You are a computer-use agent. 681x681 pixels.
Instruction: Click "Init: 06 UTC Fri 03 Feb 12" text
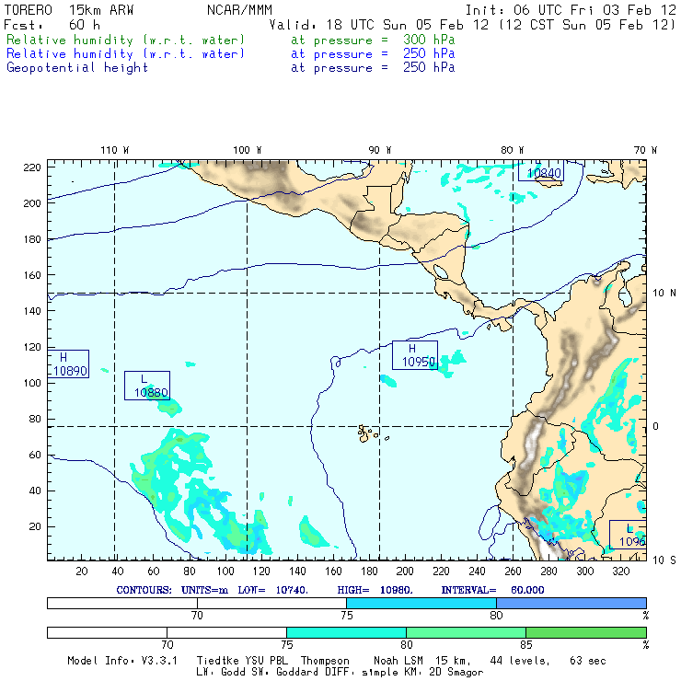[571, 10]
